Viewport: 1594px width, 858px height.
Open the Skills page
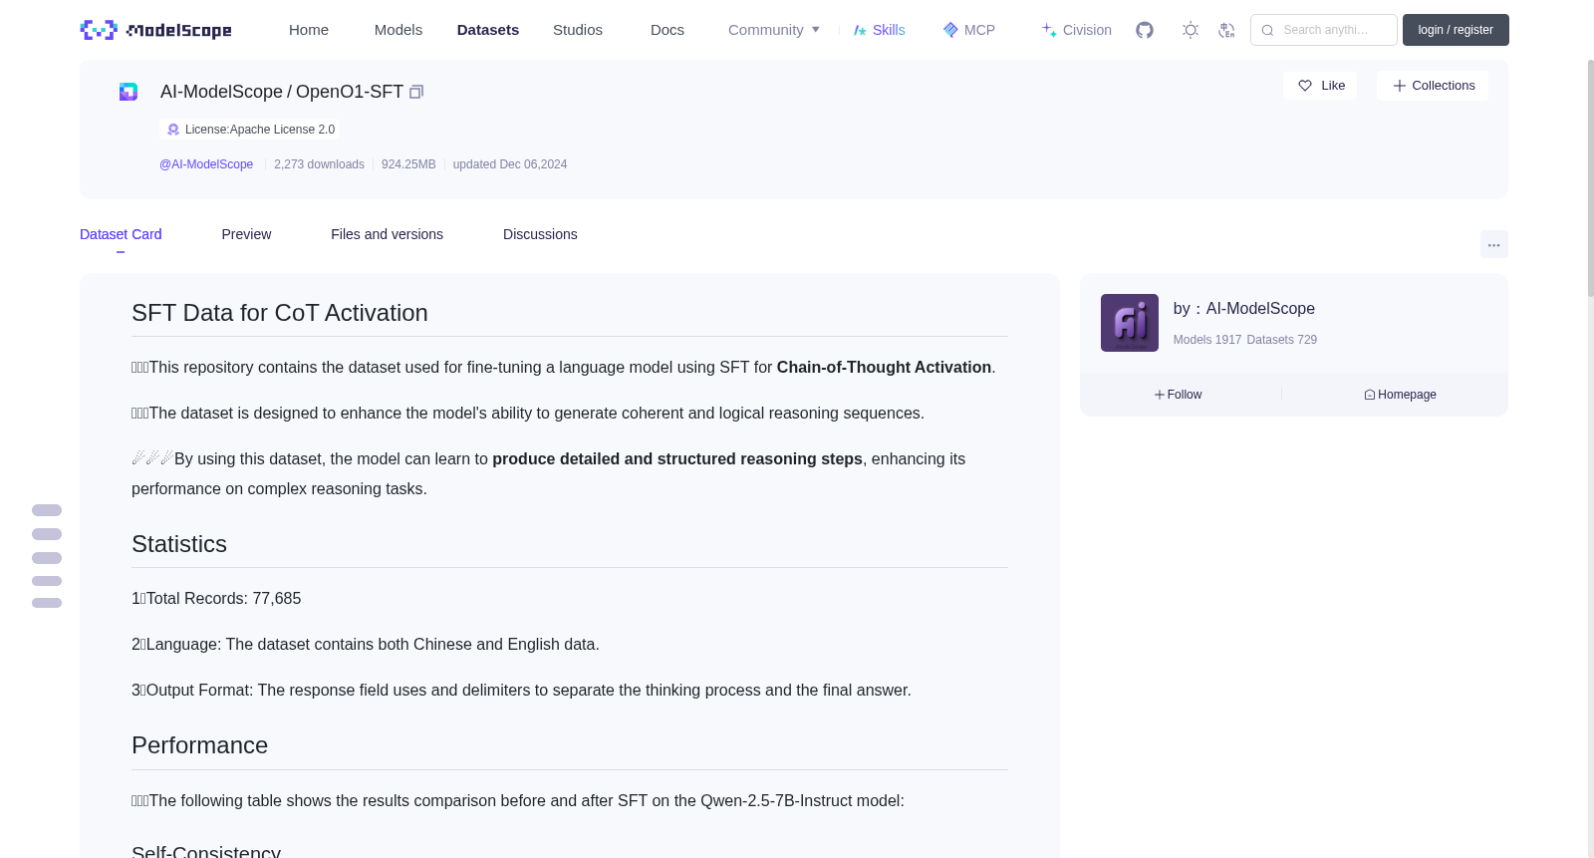pos(879,30)
